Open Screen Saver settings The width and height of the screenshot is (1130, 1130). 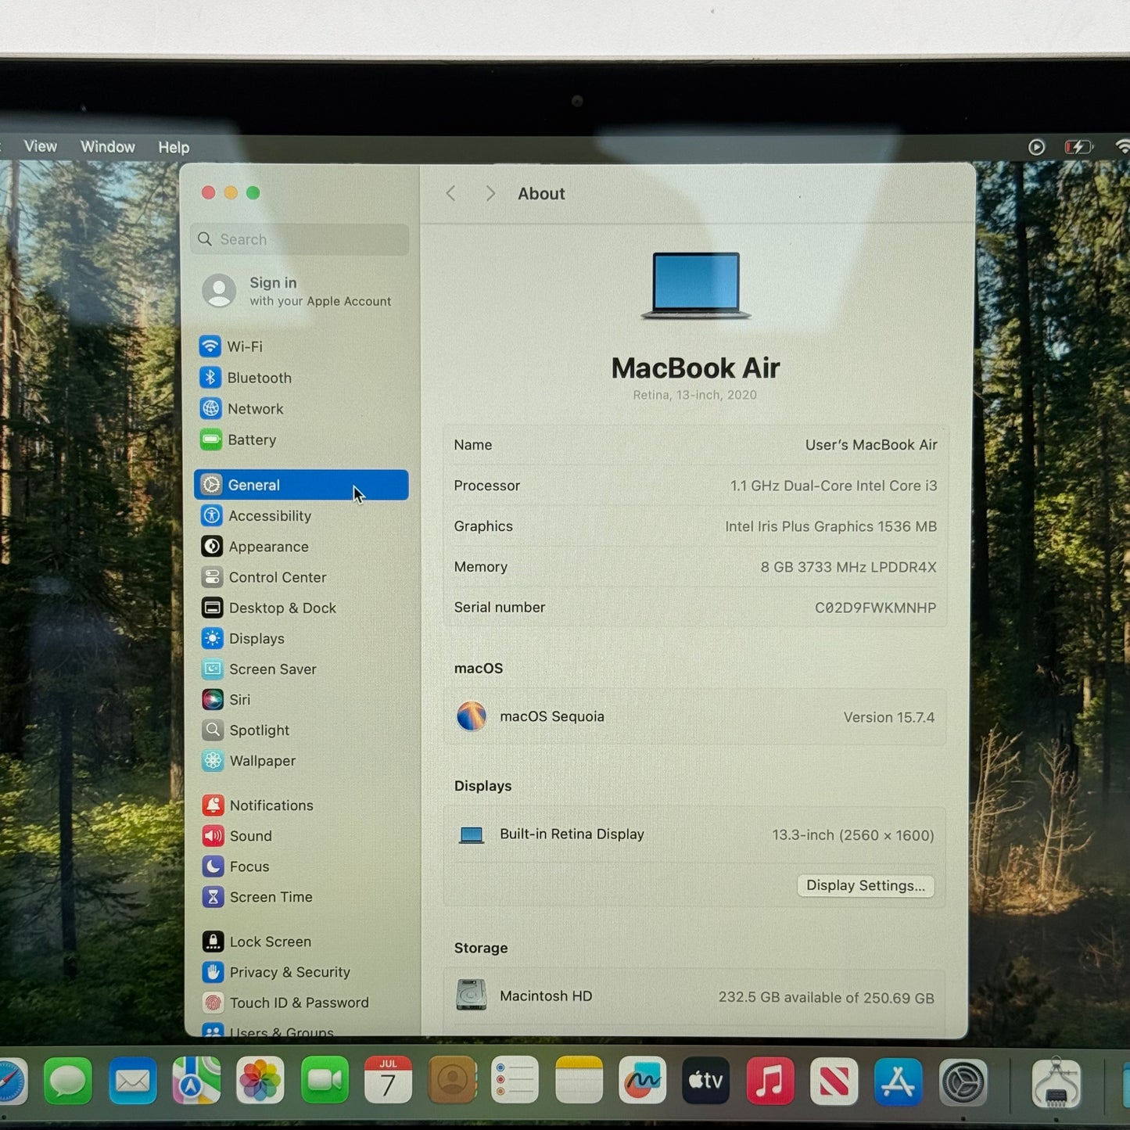[301, 669]
